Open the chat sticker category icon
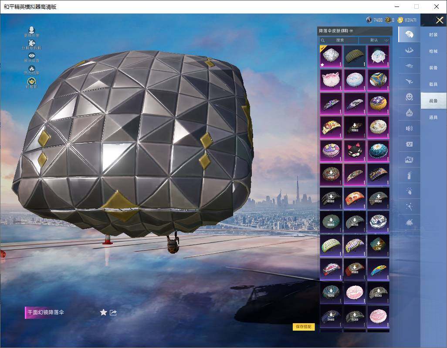 410,144
